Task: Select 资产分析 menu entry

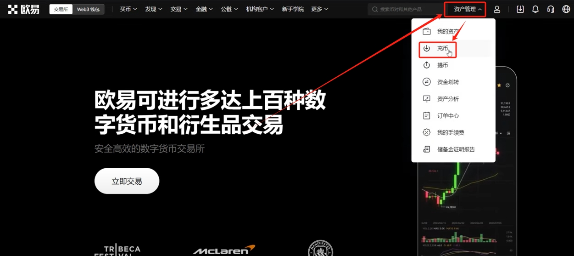Action: coord(453,99)
